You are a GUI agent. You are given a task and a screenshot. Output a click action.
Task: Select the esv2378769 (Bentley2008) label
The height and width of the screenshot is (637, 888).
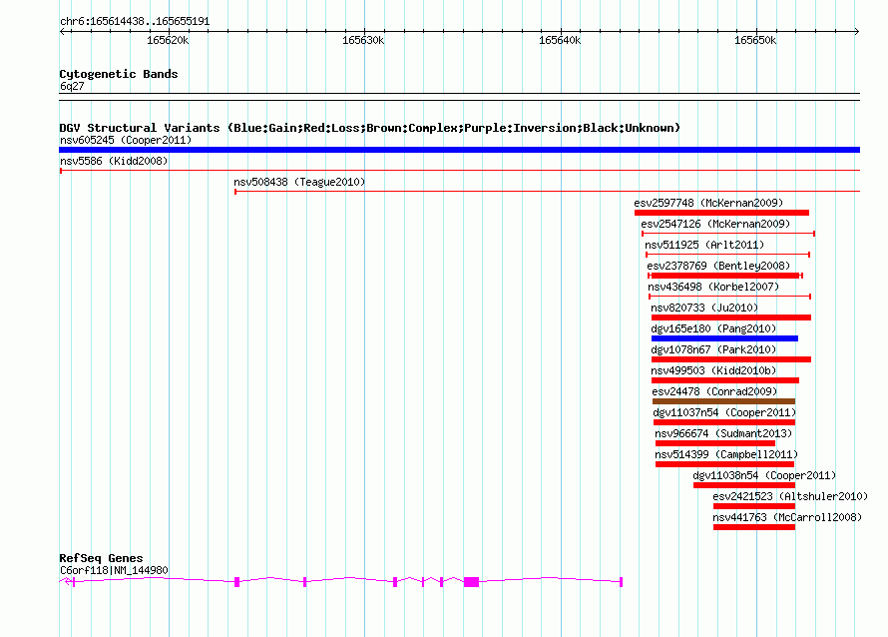pyautogui.click(x=717, y=266)
